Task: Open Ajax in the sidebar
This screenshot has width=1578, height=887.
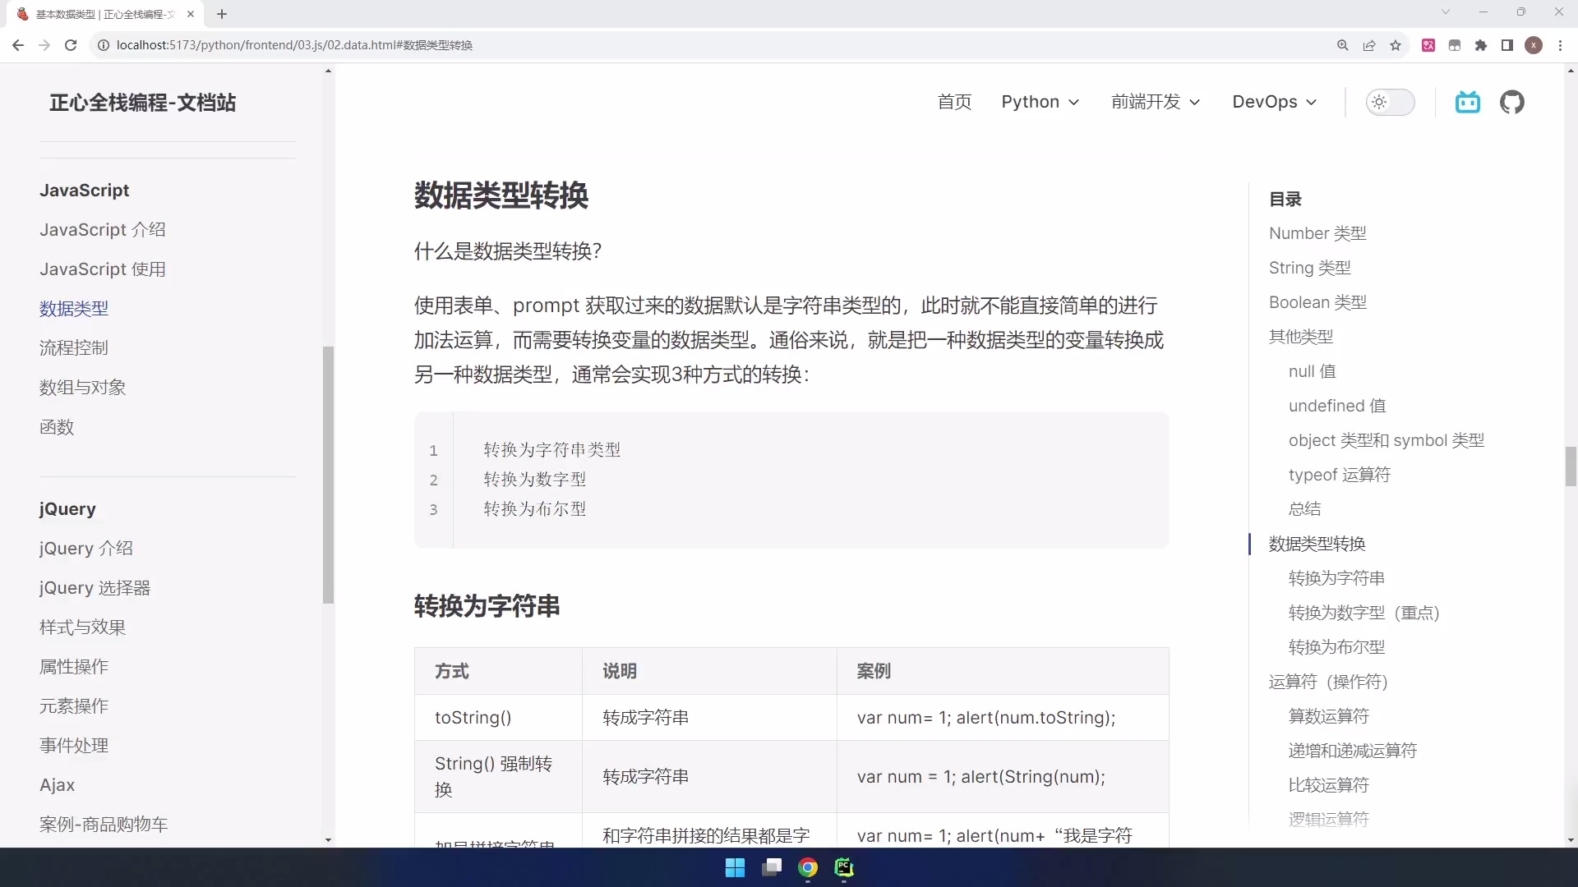Action: click(58, 785)
